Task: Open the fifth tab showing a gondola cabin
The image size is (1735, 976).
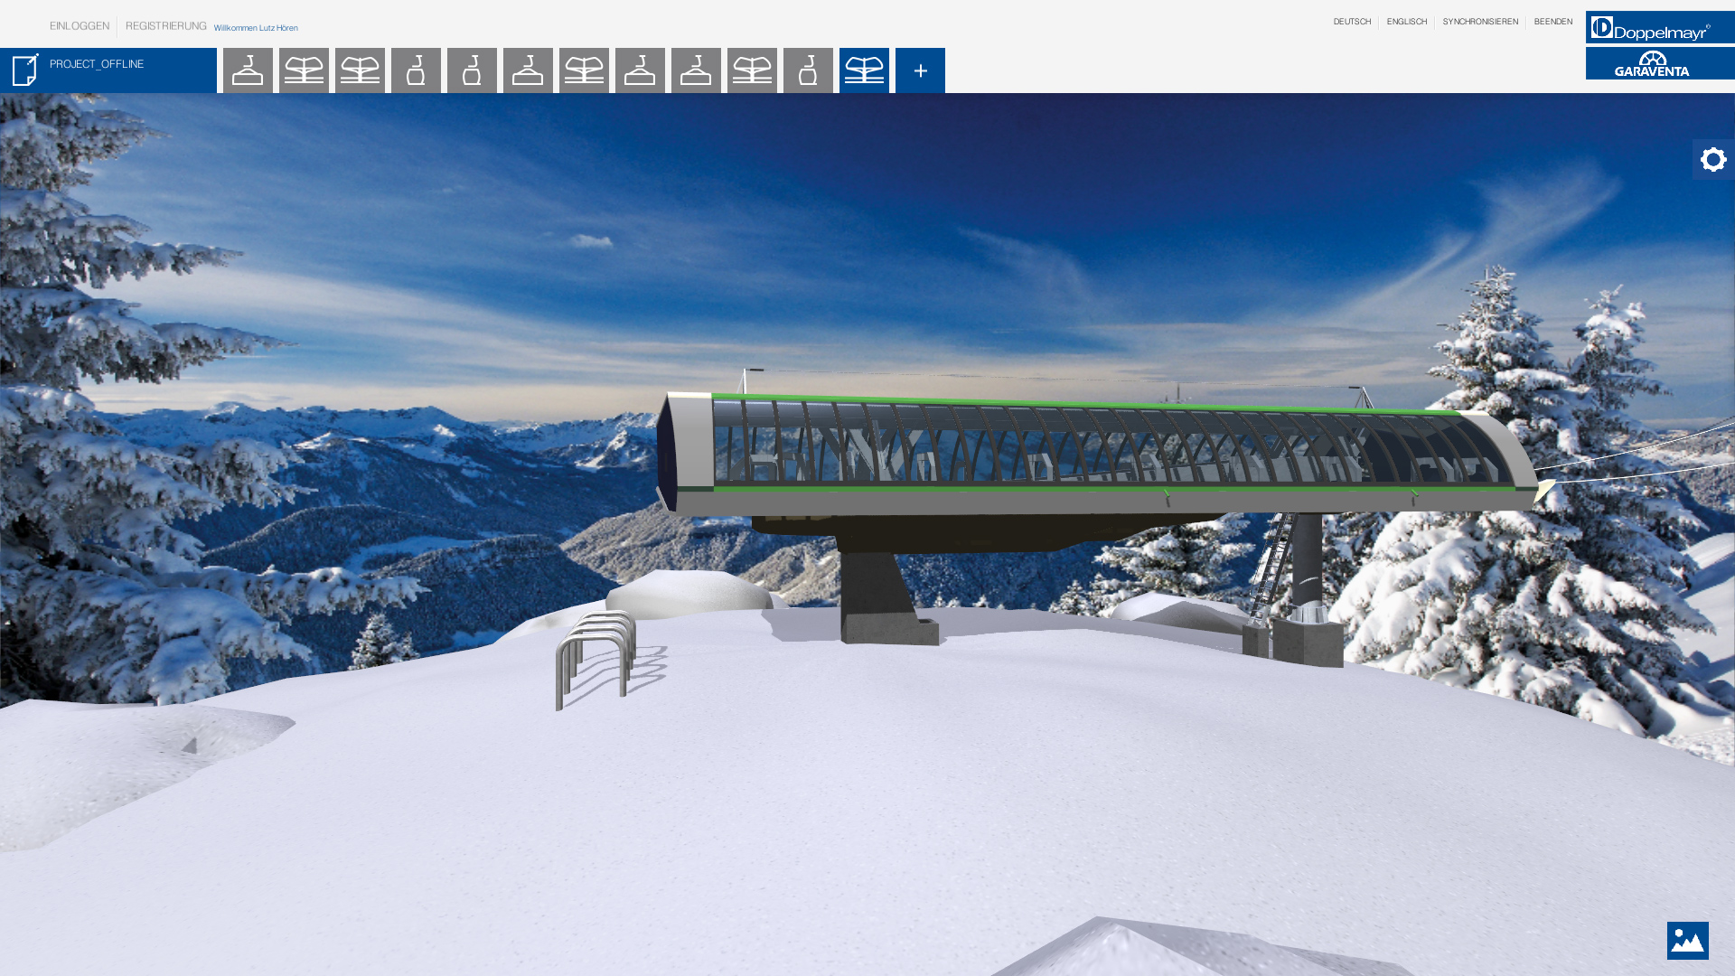Action: (x=472, y=70)
